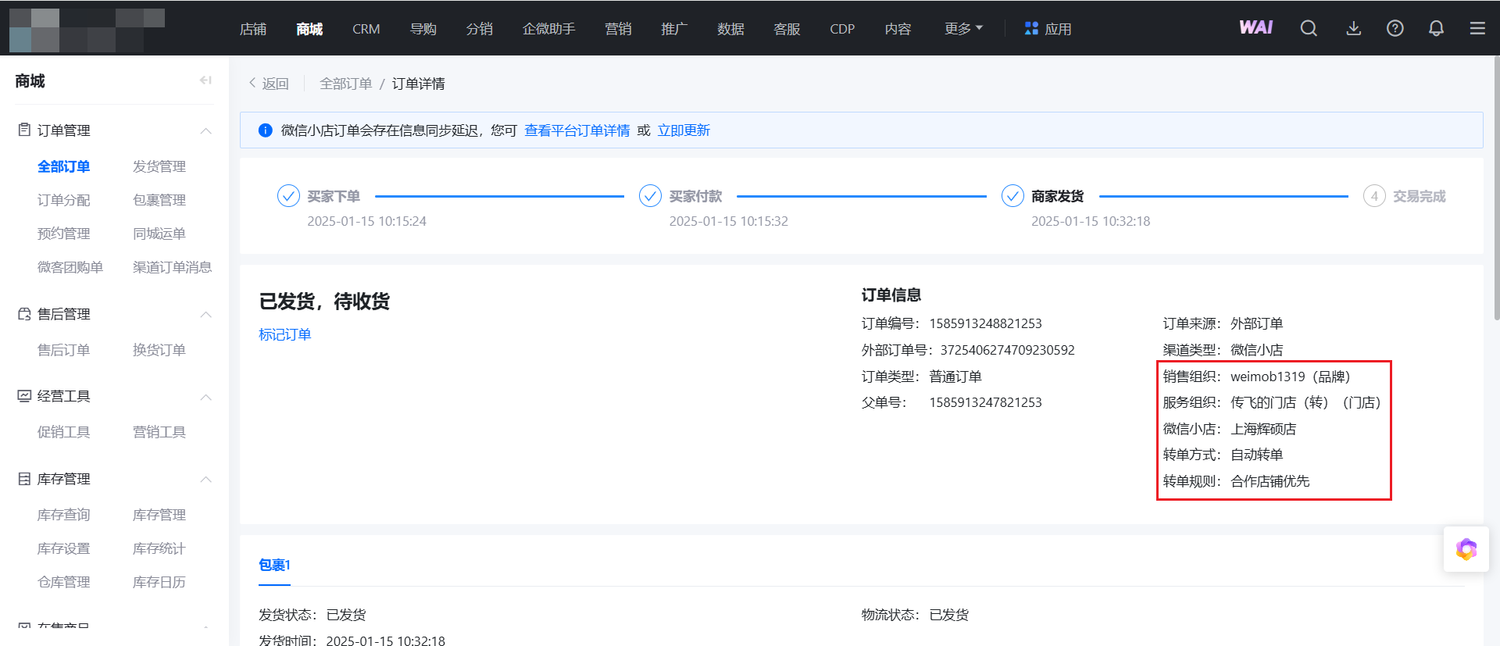
Task: Open 发货管理 in the sidebar
Action: pos(159,166)
